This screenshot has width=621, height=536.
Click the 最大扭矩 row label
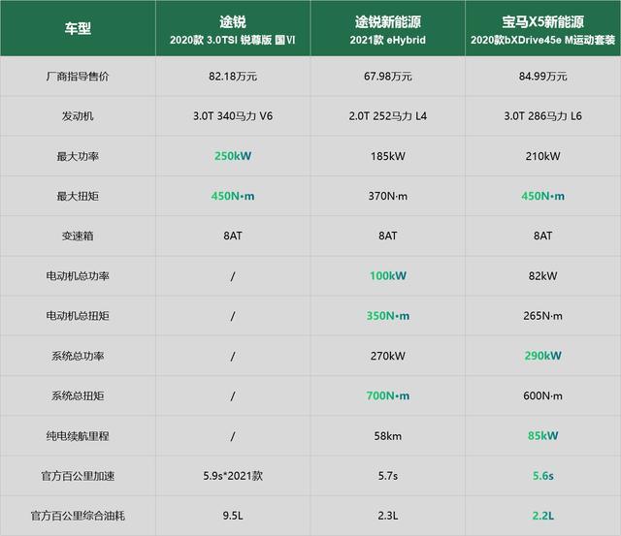click(x=78, y=196)
